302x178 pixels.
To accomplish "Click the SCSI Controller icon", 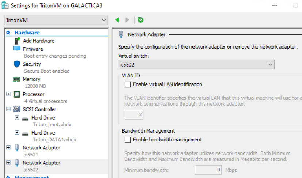I will [x=17, y=109].
